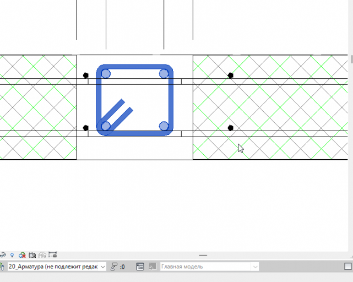
Task: Click the worksharing display icon with red X
Action: click(22, 255)
